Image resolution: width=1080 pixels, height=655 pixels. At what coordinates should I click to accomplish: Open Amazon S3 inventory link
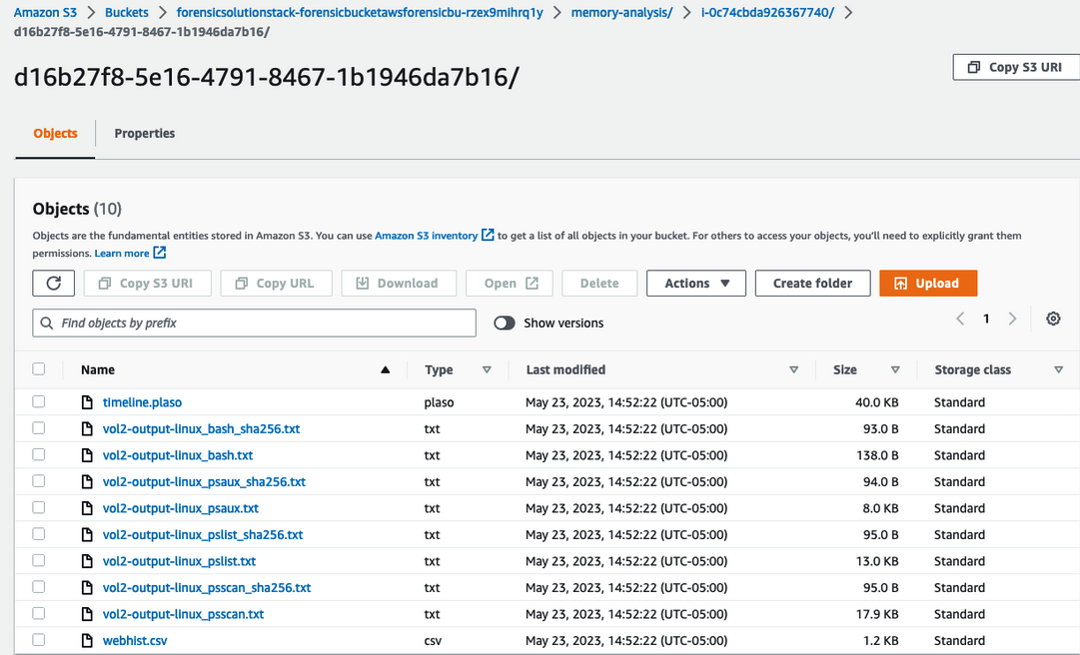(x=426, y=236)
